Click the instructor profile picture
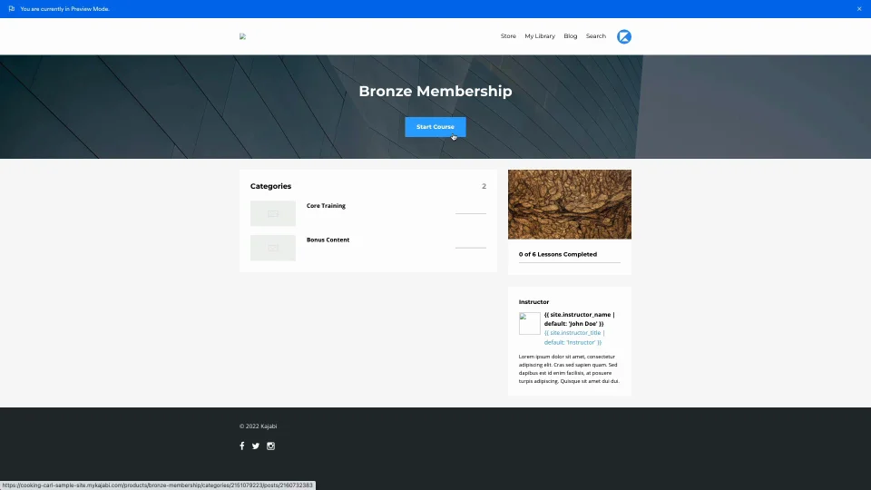The height and width of the screenshot is (490, 871). (x=529, y=323)
